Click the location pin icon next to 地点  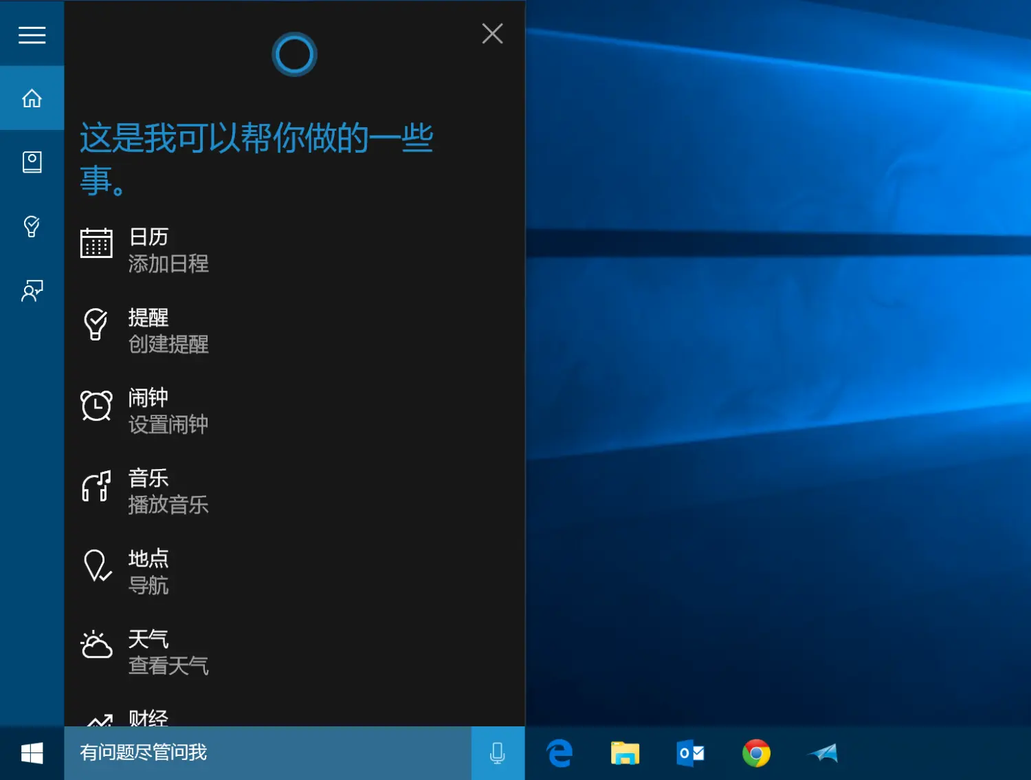click(96, 566)
